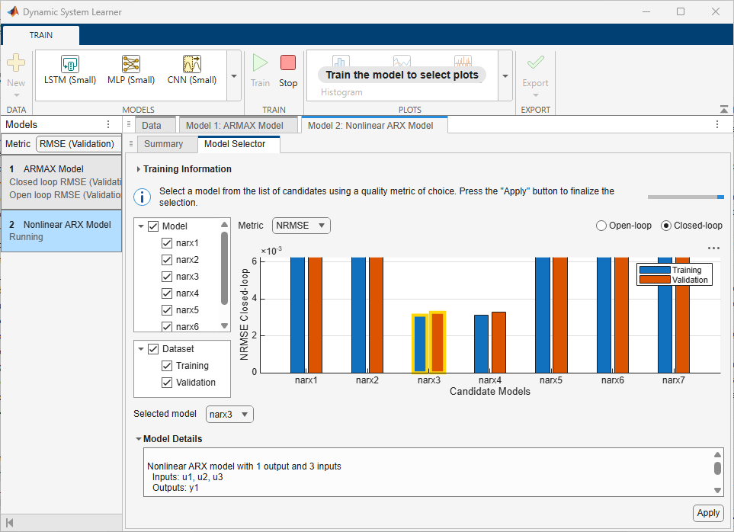The width and height of the screenshot is (734, 532).
Task: Expand the Training Information section
Action: [x=139, y=169]
